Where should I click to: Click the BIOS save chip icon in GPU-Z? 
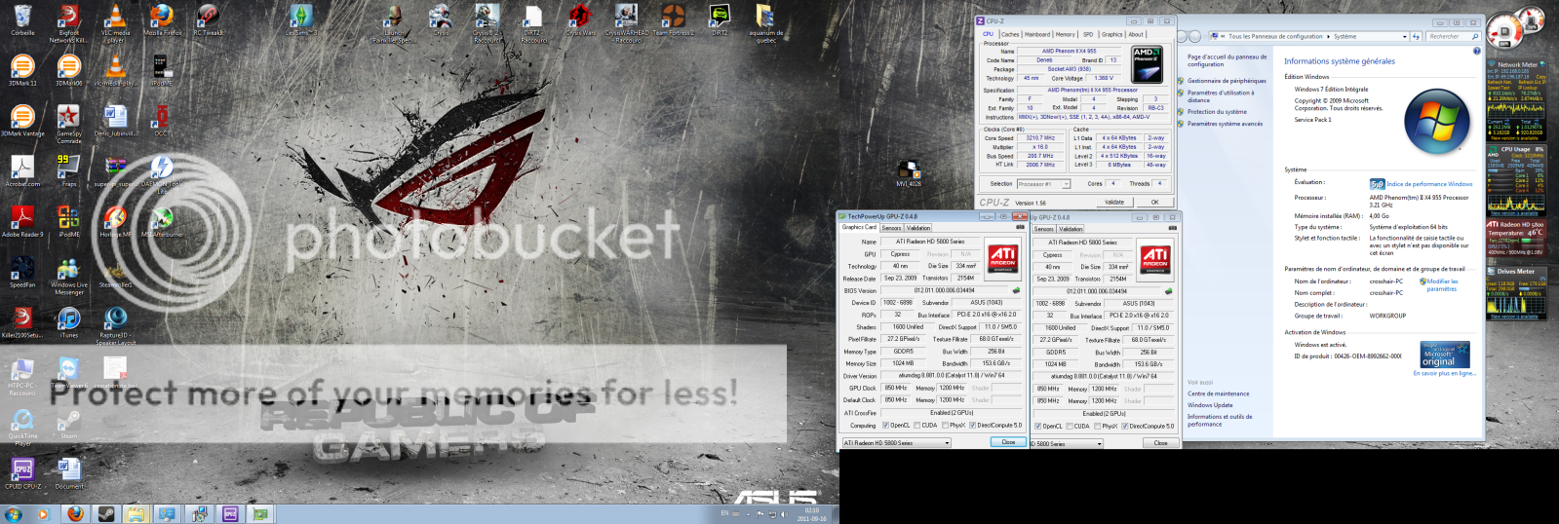(x=1016, y=290)
